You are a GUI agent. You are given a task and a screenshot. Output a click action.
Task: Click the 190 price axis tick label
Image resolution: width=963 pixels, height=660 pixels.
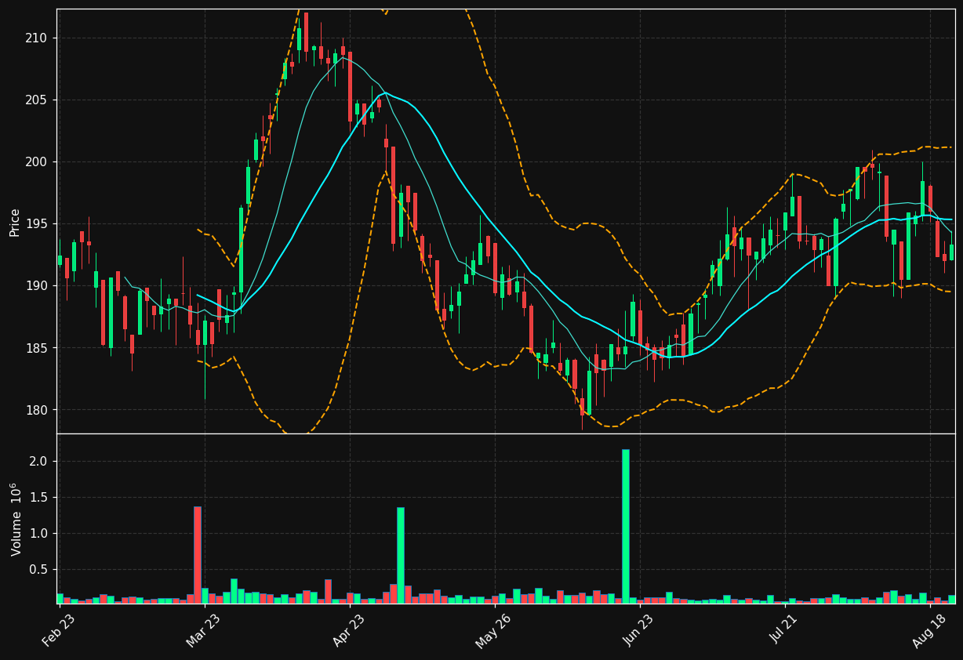point(36,286)
